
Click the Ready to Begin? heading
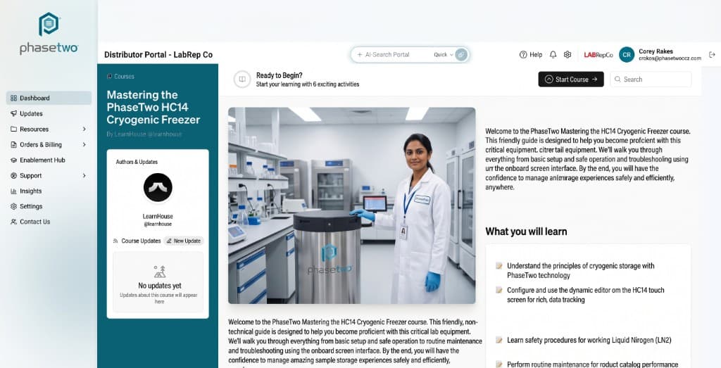click(x=279, y=75)
